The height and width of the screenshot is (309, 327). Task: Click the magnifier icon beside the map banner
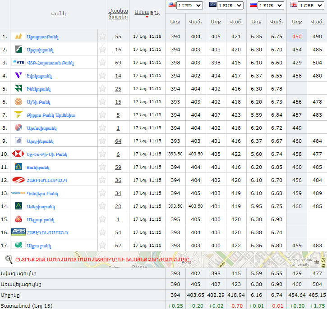coord(9,259)
